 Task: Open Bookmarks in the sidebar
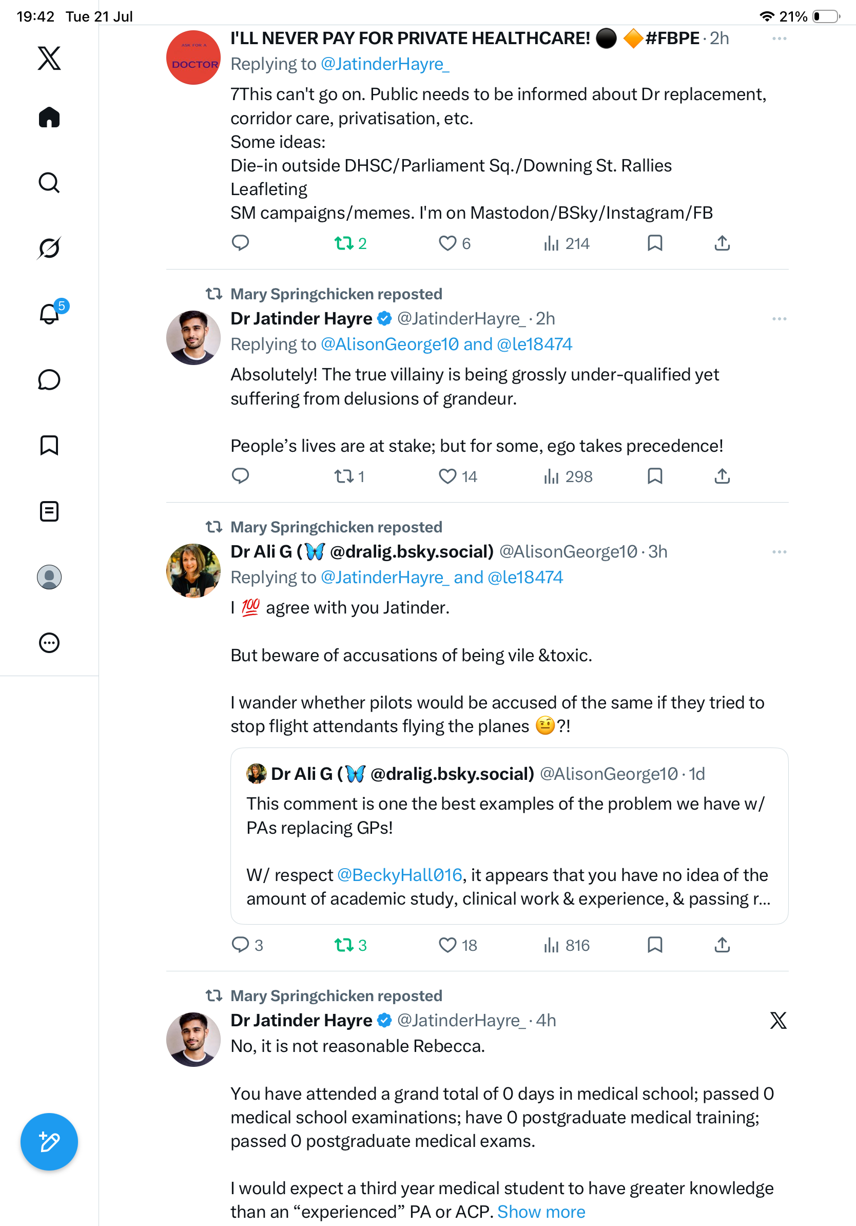[x=49, y=445]
